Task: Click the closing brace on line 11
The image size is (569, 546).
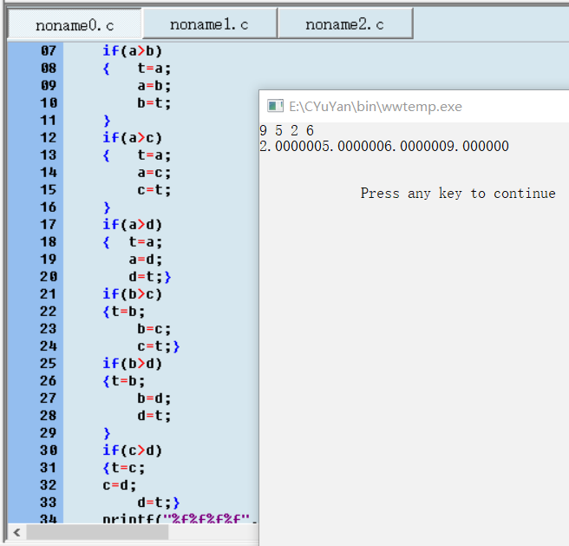Action: [x=107, y=121]
